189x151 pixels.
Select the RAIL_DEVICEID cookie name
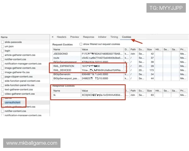click(x=62, y=70)
